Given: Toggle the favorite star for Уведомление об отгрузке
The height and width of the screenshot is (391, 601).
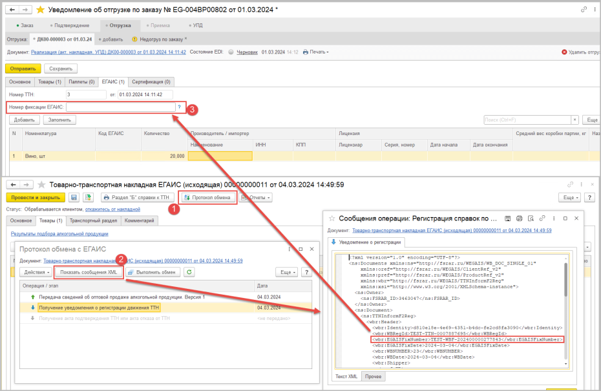Looking at the screenshot, I should click(x=40, y=10).
